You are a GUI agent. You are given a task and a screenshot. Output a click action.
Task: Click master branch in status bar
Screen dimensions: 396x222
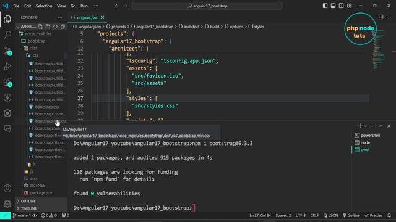click(x=22, y=215)
